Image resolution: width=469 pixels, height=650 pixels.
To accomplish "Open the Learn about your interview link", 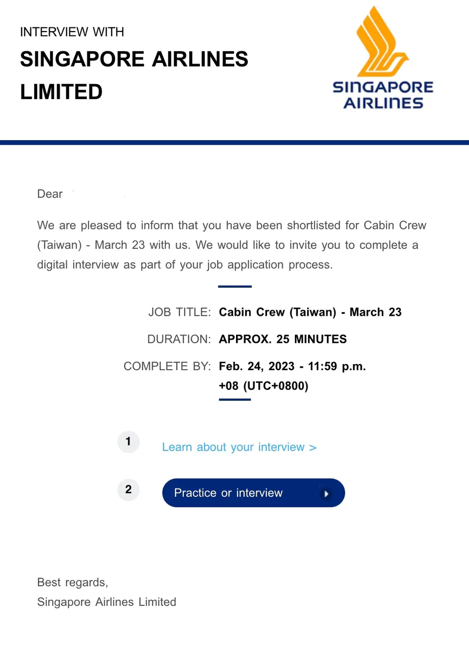I will (x=239, y=447).
